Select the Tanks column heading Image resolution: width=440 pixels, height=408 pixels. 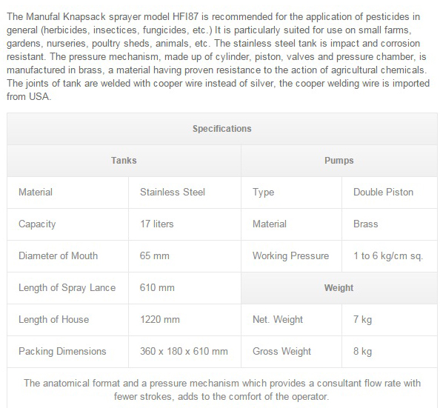124,161
